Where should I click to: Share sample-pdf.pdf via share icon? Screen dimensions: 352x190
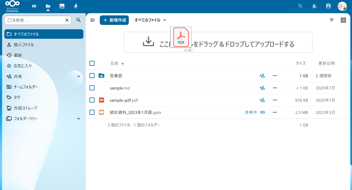coord(262,100)
